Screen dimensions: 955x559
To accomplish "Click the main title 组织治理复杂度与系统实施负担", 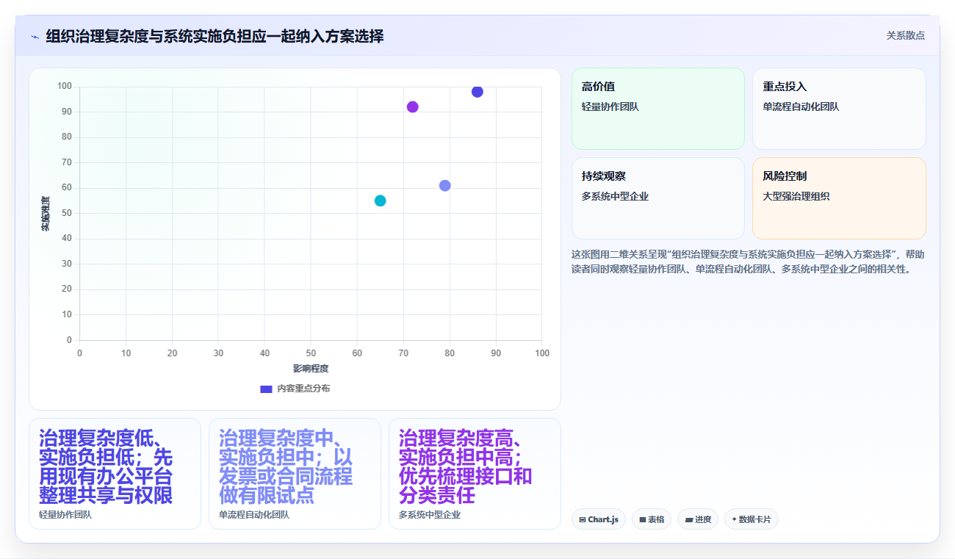I will coord(215,36).
